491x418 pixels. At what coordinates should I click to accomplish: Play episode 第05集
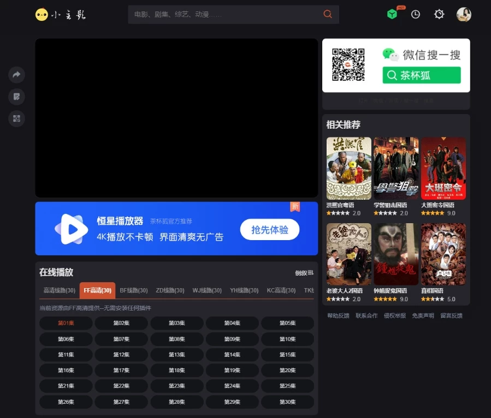coord(287,323)
